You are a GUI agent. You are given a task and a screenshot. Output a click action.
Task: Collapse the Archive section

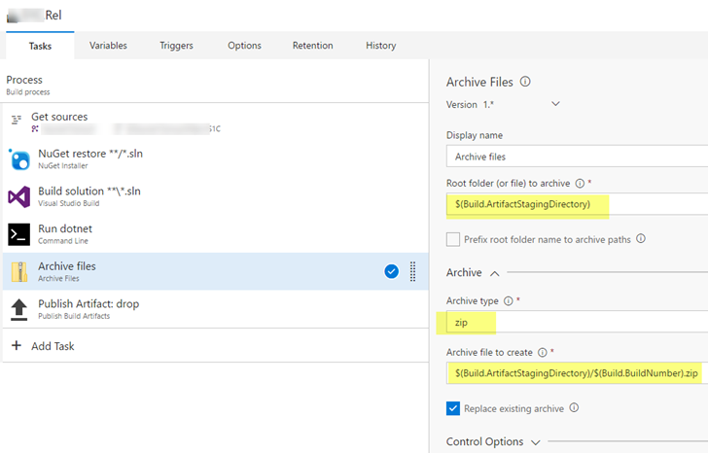click(494, 273)
